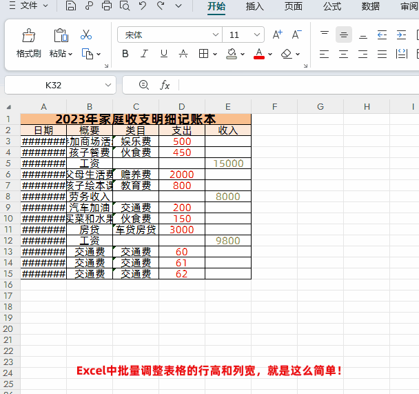Switch to 开始 tab

(216, 6)
